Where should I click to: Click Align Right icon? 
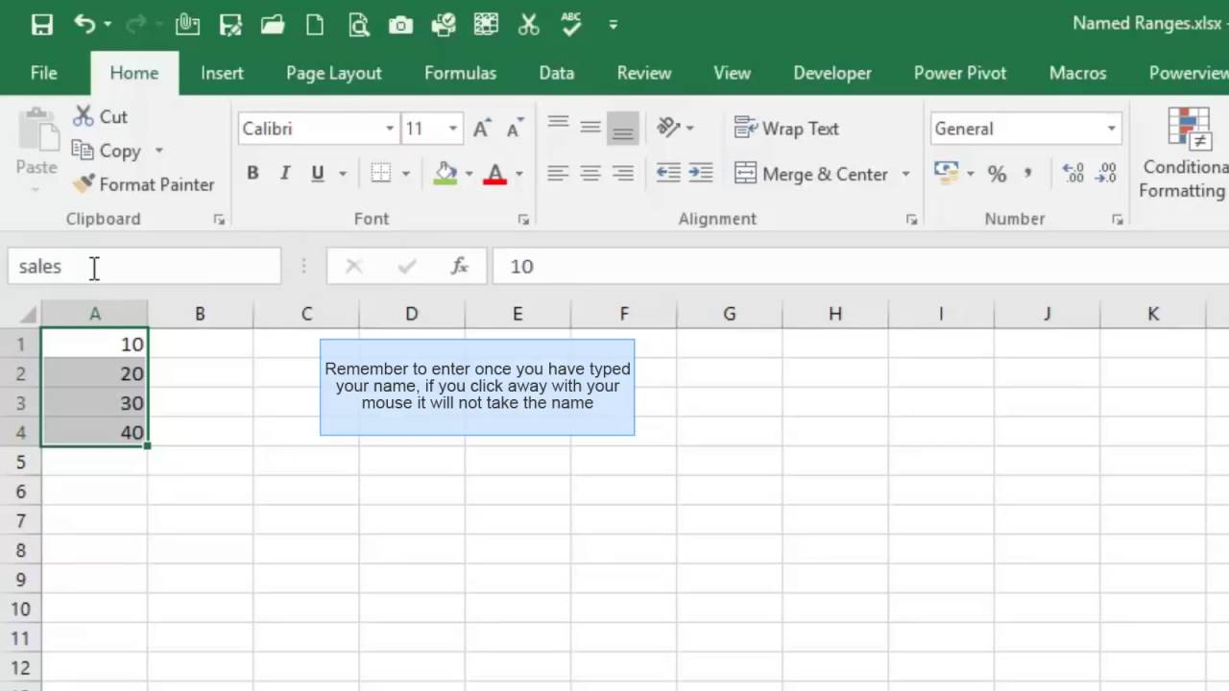click(x=623, y=174)
